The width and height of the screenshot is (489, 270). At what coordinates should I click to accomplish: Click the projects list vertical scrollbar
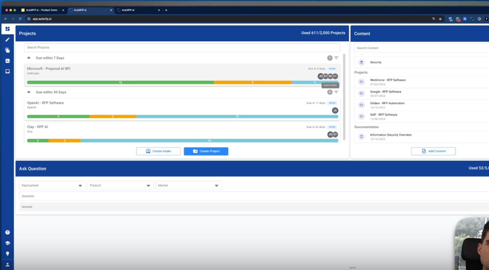click(344, 97)
